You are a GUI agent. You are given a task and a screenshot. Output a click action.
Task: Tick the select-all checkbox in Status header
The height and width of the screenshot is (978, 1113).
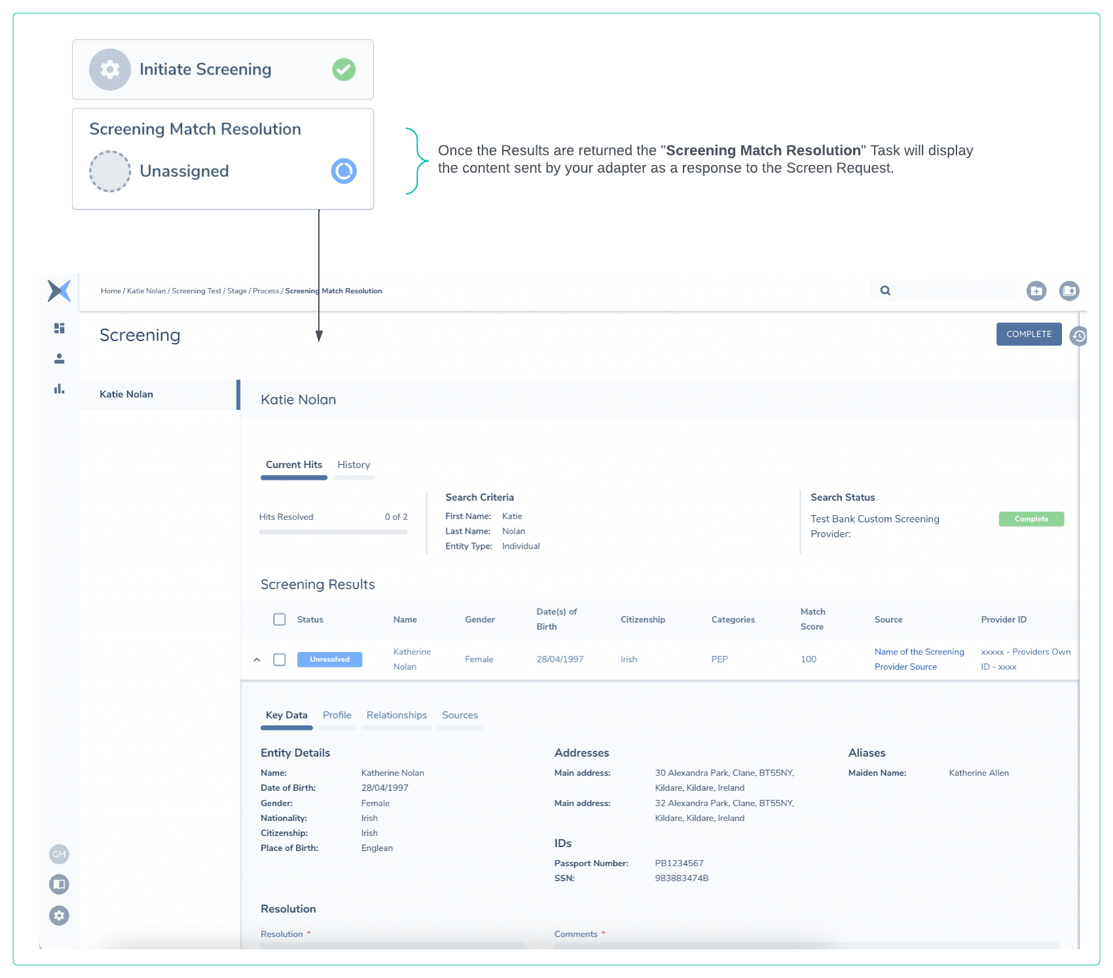click(x=280, y=619)
